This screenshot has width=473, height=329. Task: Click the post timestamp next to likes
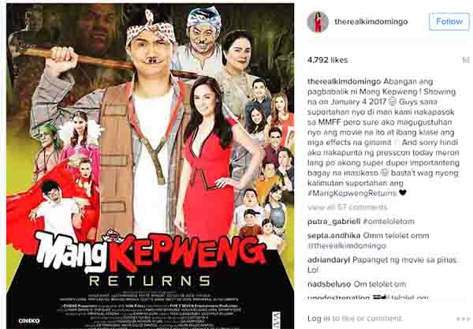click(x=466, y=60)
